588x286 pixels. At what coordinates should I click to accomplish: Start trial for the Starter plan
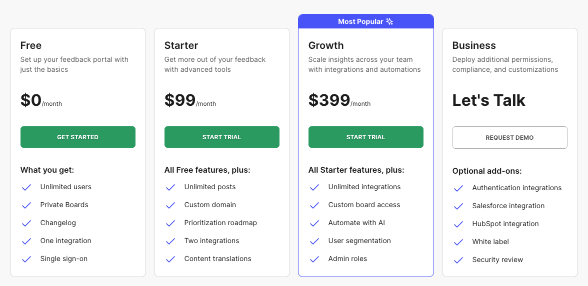point(221,137)
